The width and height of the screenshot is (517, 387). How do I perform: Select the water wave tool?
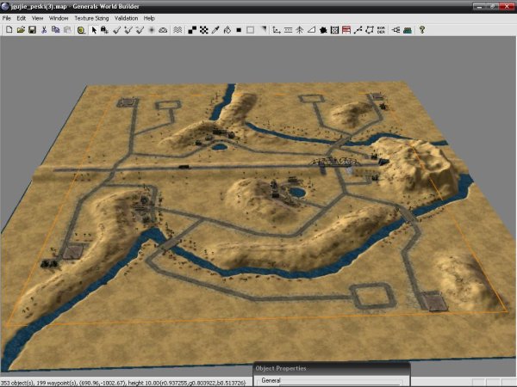pyautogui.click(x=177, y=29)
